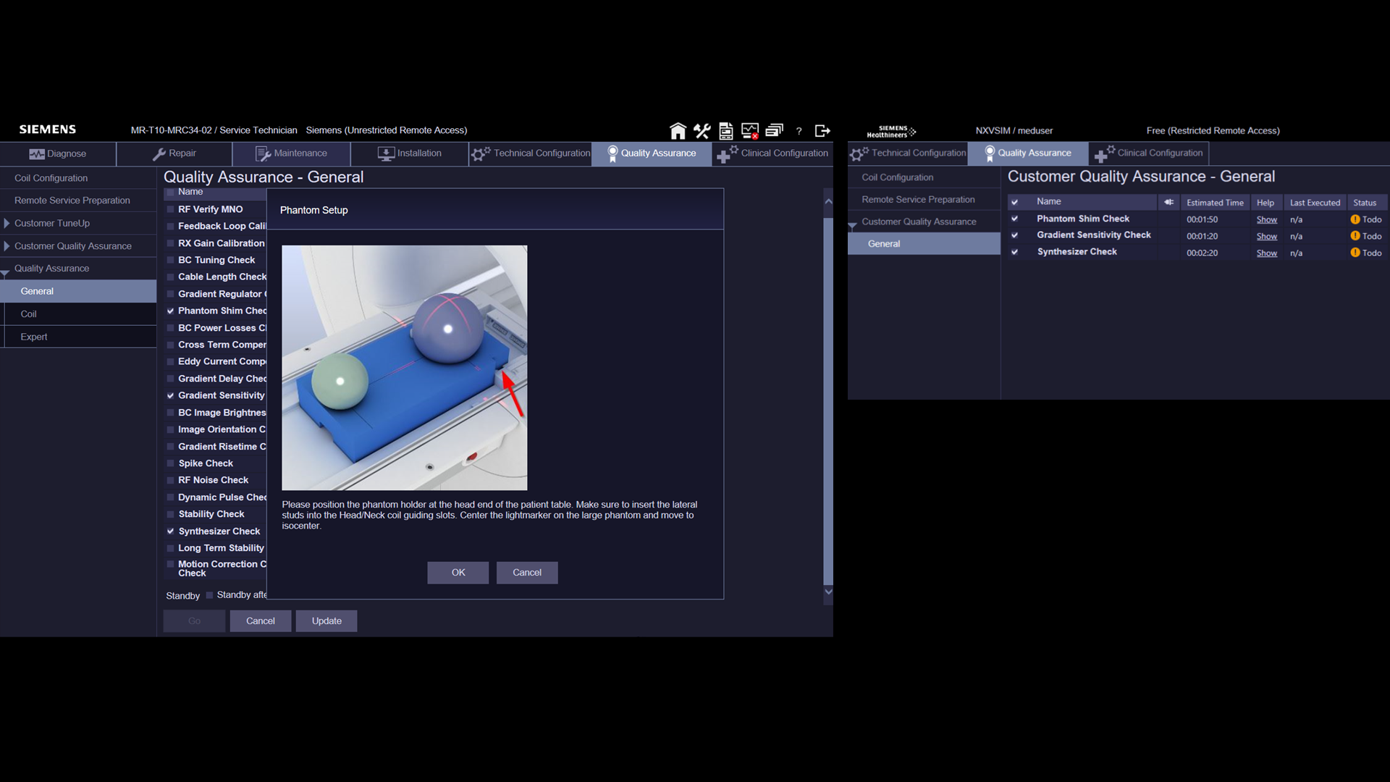The height and width of the screenshot is (782, 1390).
Task: Show help for Gradient Sensitivity Check
Action: click(1267, 236)
